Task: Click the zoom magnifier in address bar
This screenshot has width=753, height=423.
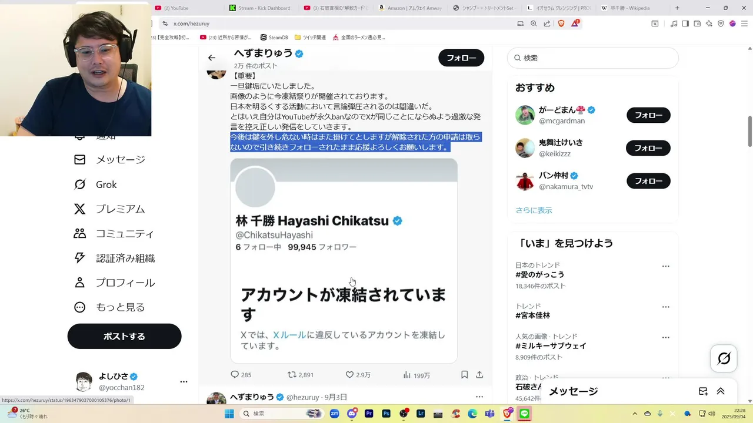Action: (534, 23)
